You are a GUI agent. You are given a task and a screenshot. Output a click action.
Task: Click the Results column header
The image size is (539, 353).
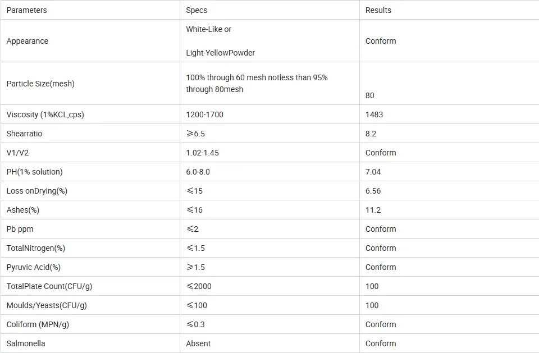(378, 10)
